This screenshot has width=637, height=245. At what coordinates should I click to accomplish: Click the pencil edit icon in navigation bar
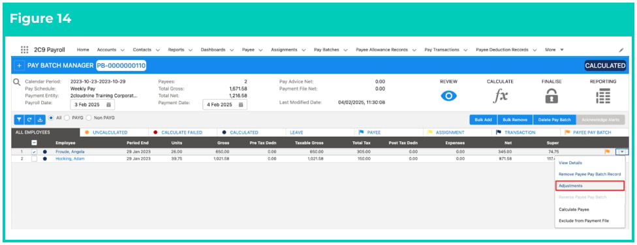[x=621, y=50]
